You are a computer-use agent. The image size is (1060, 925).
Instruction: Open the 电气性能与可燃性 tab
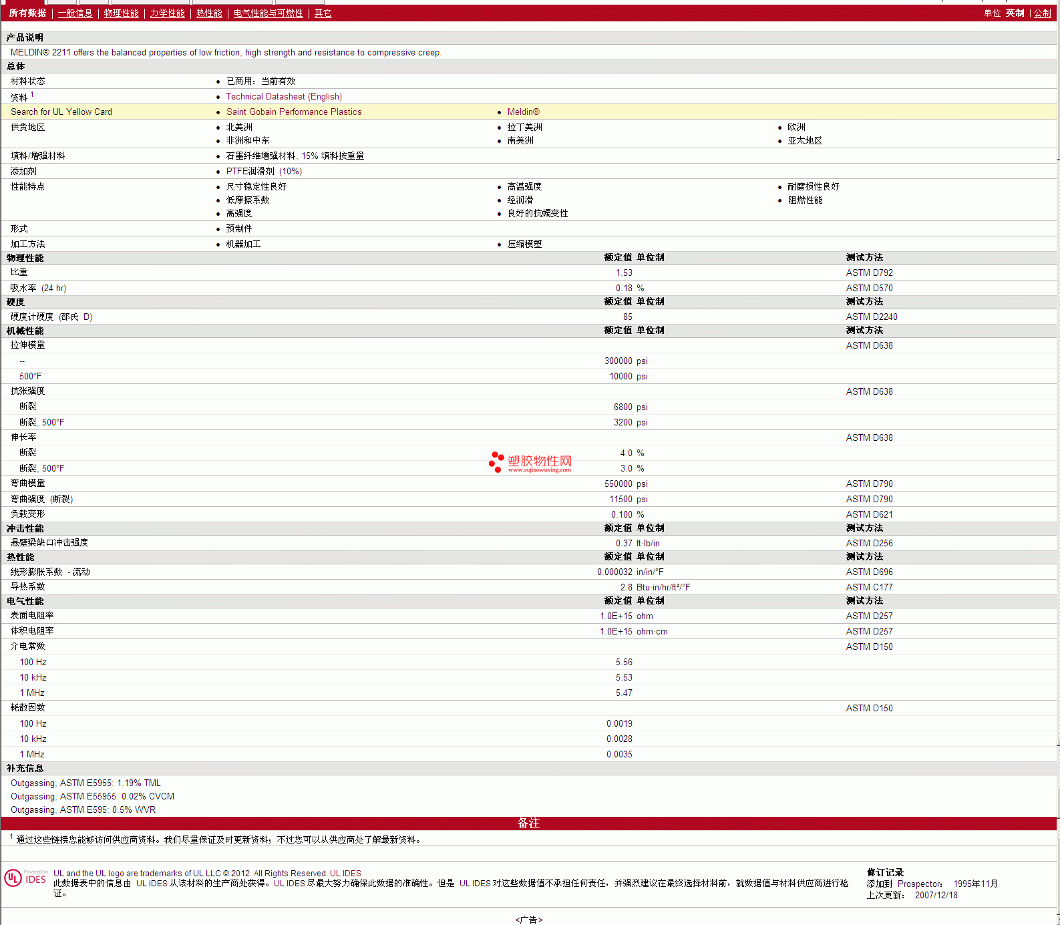coord(268,13)
